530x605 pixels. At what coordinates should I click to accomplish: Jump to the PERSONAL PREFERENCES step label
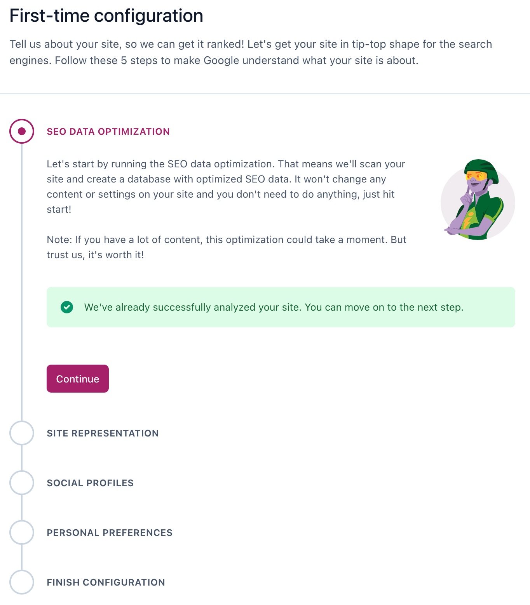pos(110,533)
